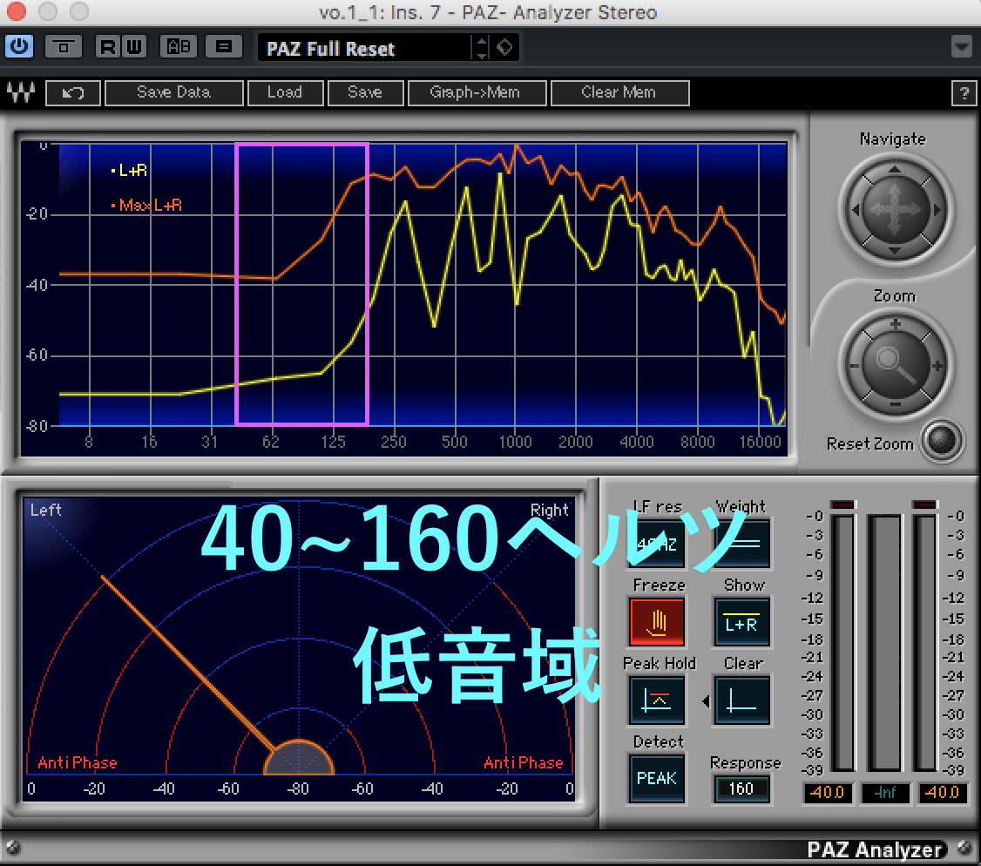The image size is (981, 866).
Task: Navigate left using the navigate pad arrow
Action: click(856, 210)
